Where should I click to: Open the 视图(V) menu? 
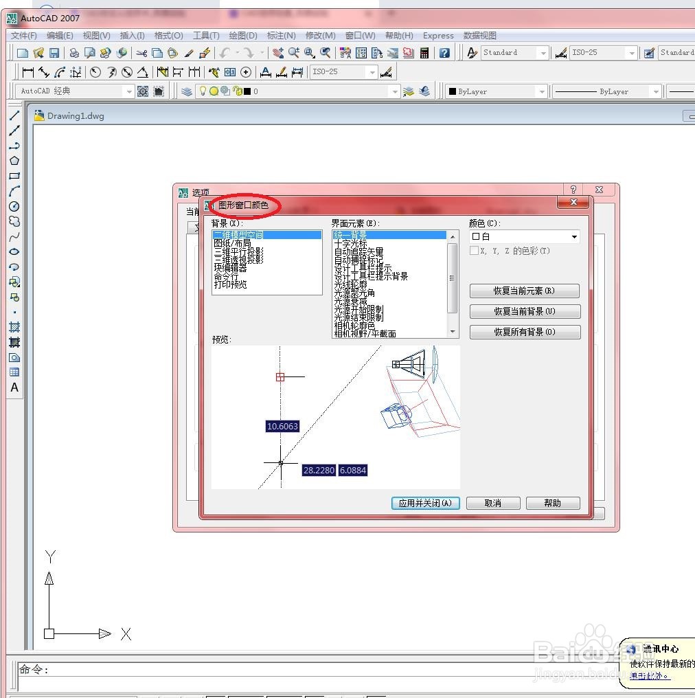pyautogui.click(x=97, y=36)
